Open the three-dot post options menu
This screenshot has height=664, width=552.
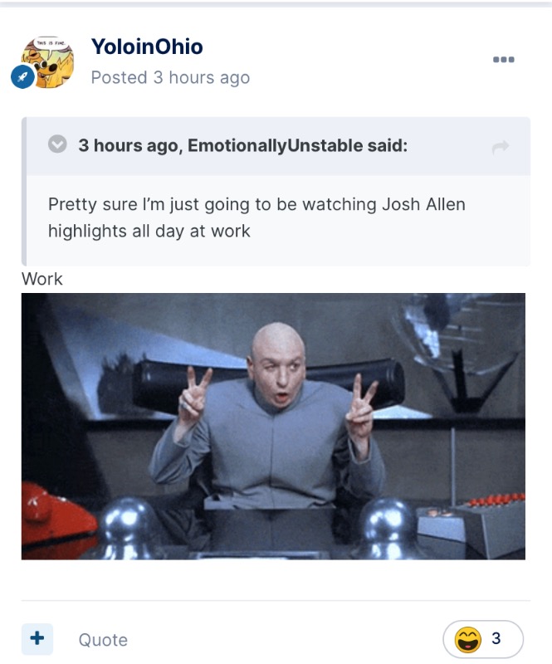click(503, 60)
